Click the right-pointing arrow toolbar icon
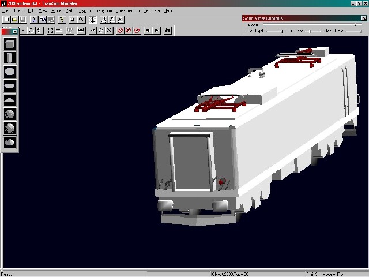369x277 pixels. tap(157, 30)
